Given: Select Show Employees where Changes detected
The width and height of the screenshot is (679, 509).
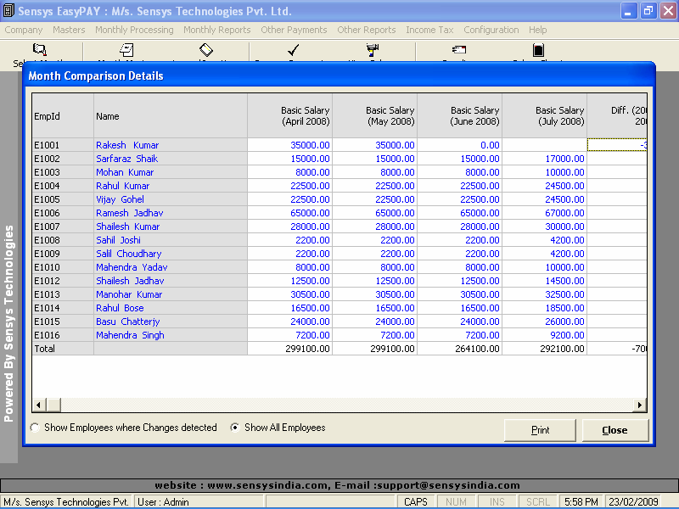Looking at the screenshot, I should click(x=123, y=428).
